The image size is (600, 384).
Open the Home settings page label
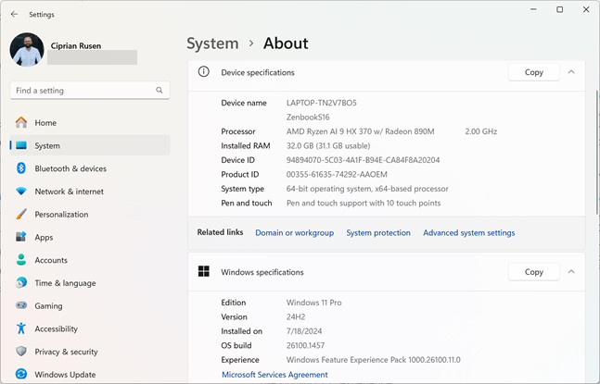(x=45, y=123)
